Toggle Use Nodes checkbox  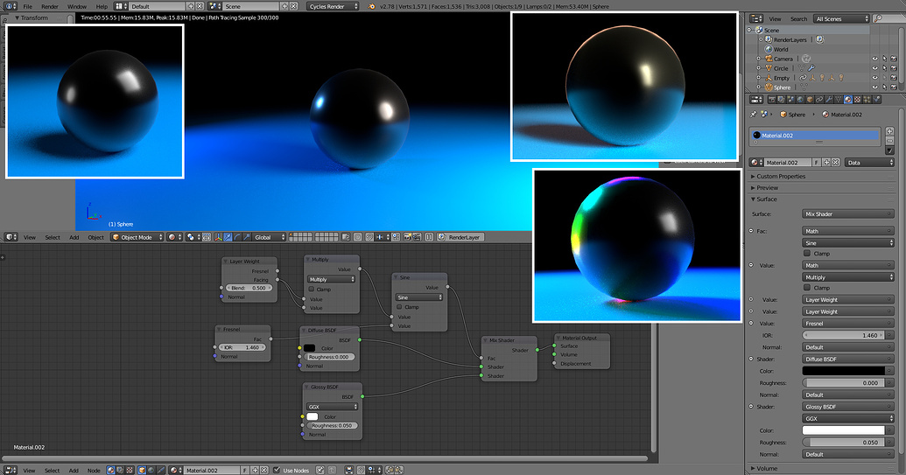tap(277, 471)
